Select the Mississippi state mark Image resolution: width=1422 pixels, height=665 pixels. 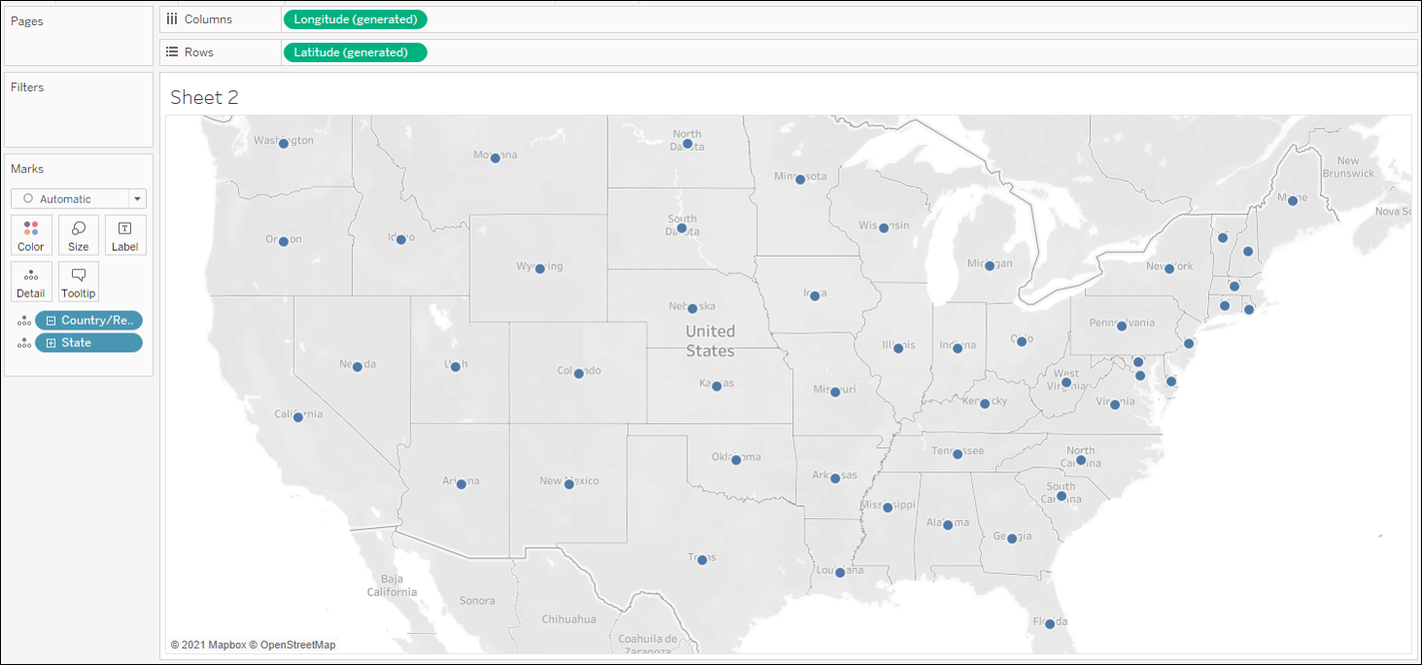887,507
